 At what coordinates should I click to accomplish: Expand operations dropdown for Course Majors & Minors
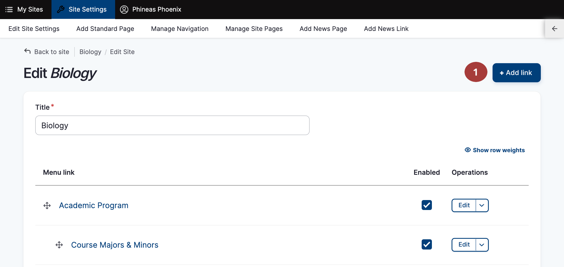click(x=482, y=245)
